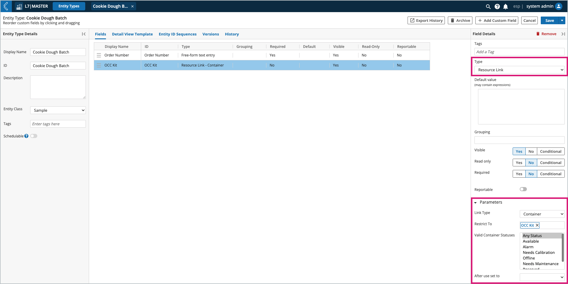Switch to the Versions tab

(211, 34)
